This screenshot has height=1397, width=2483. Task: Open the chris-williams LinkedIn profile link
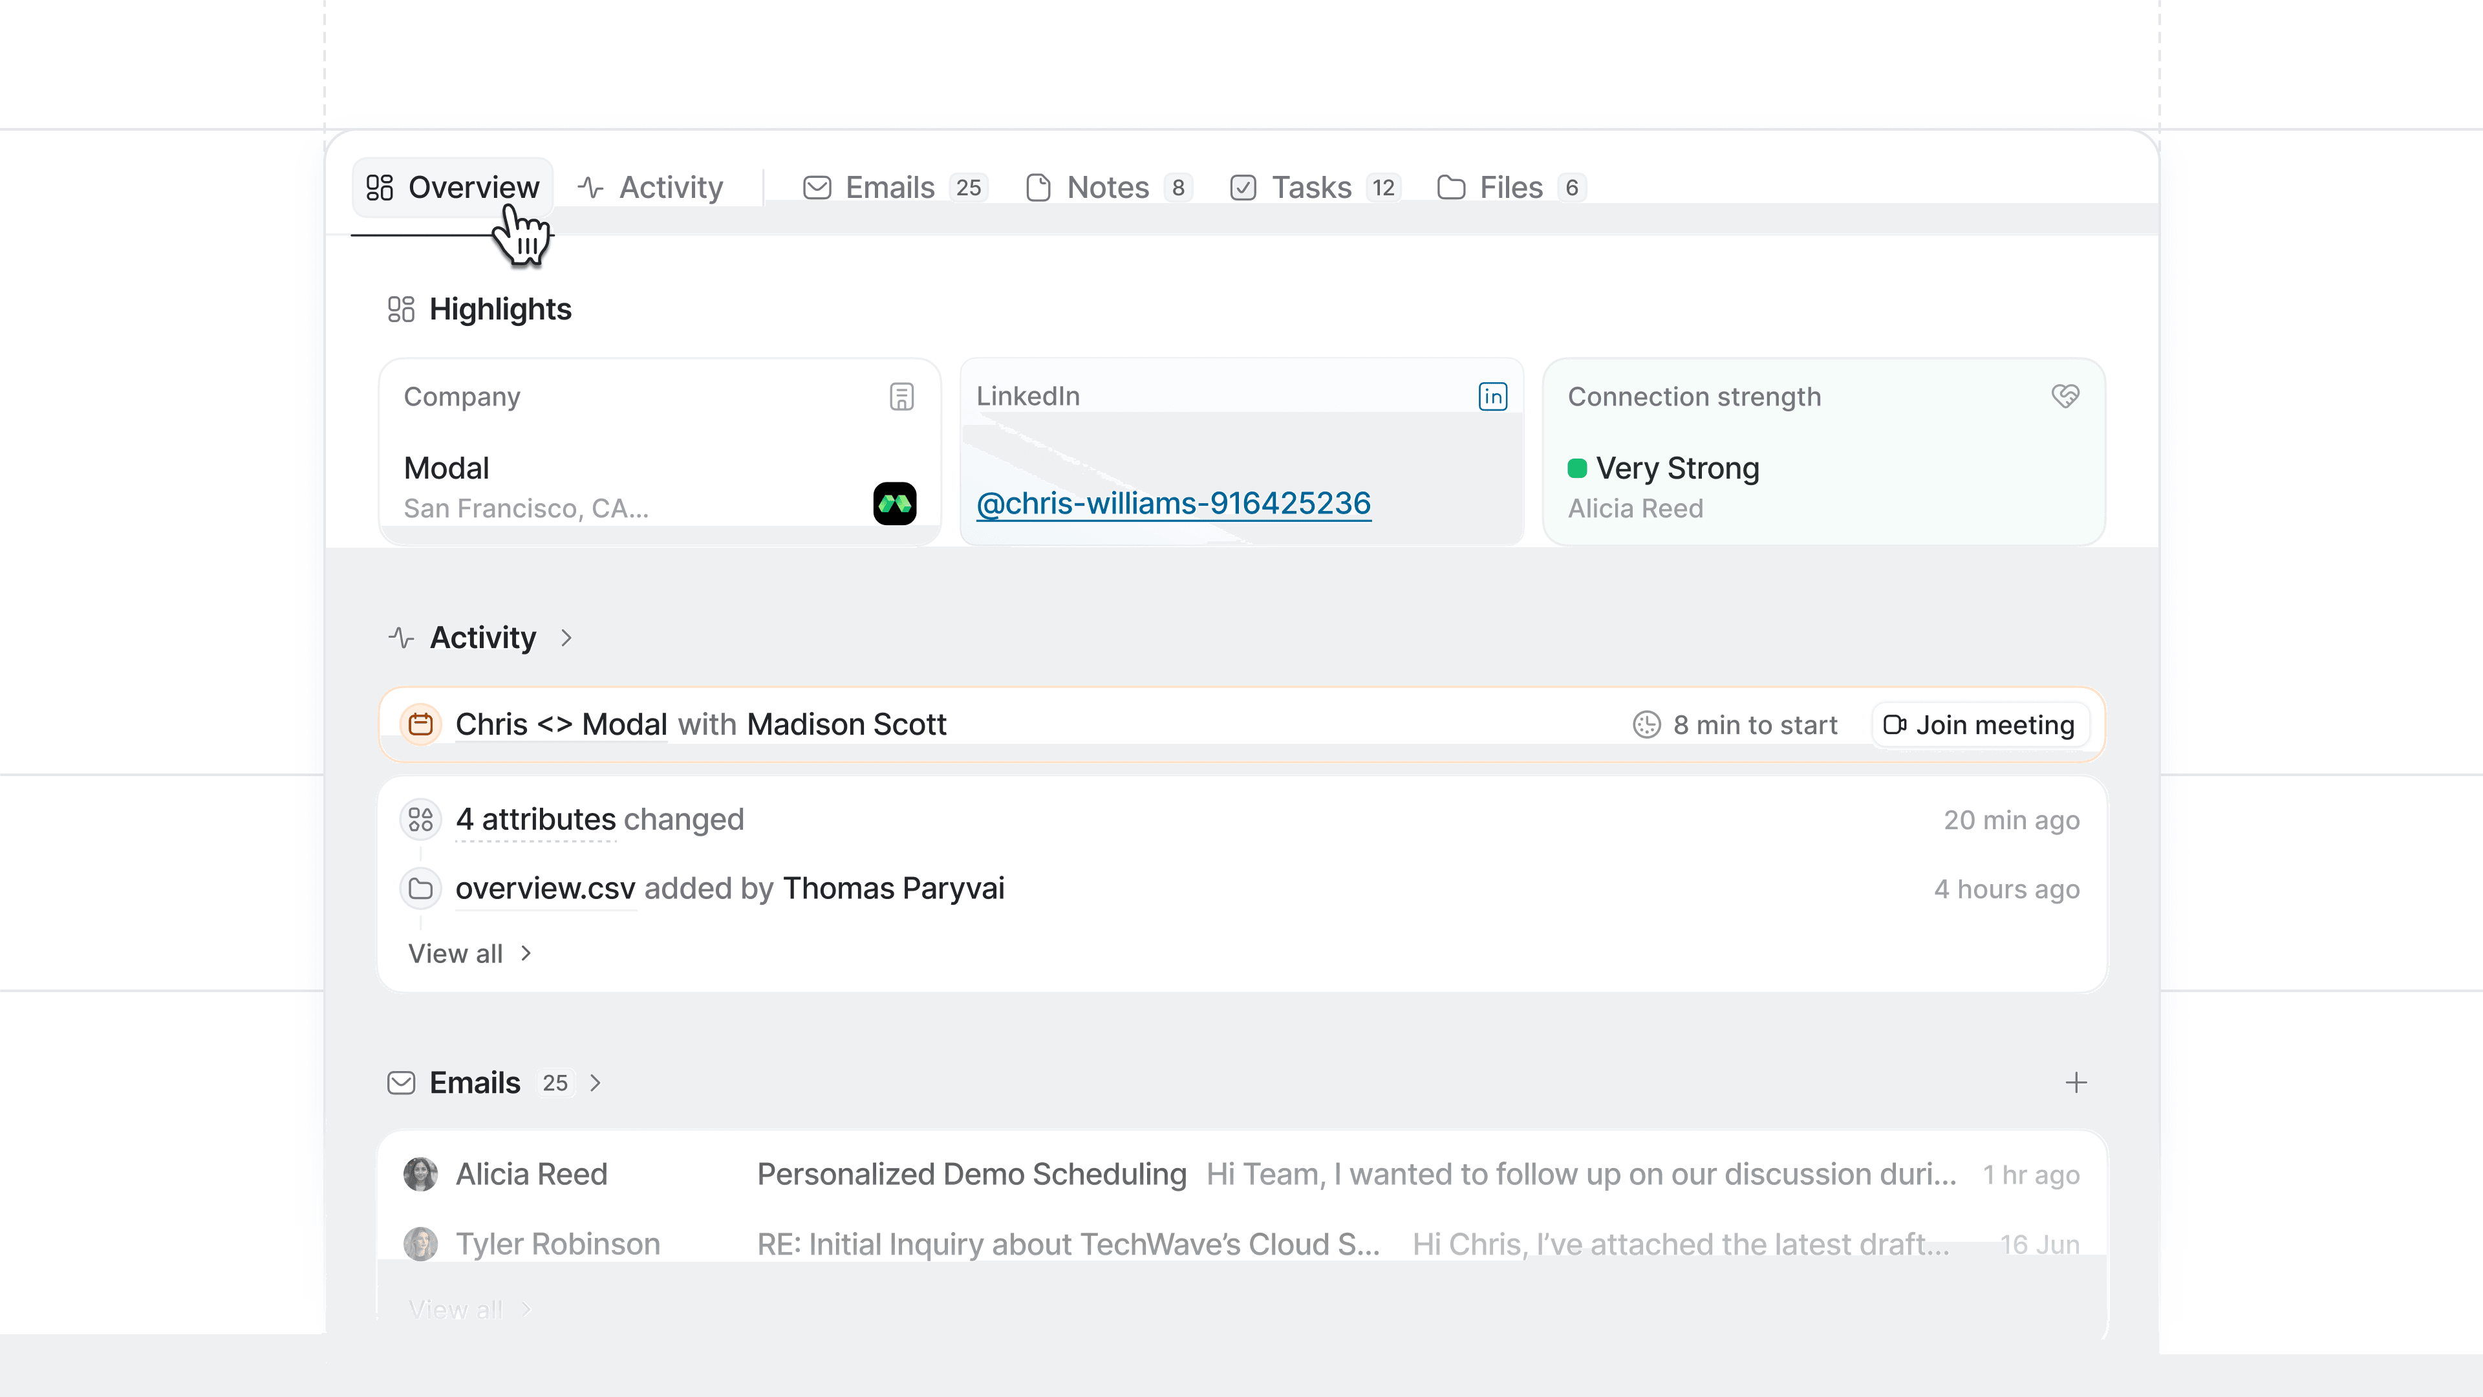pyautogui.click(x=1173, y=503)
